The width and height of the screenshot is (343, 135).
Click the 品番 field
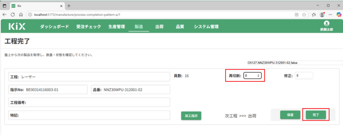[x=131, y=89]
